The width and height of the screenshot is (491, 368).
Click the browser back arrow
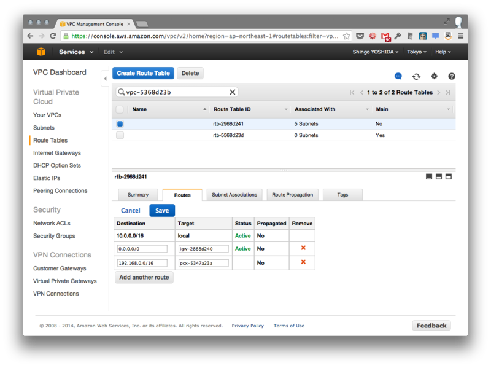pyautogui.click(x=30, y=36)
